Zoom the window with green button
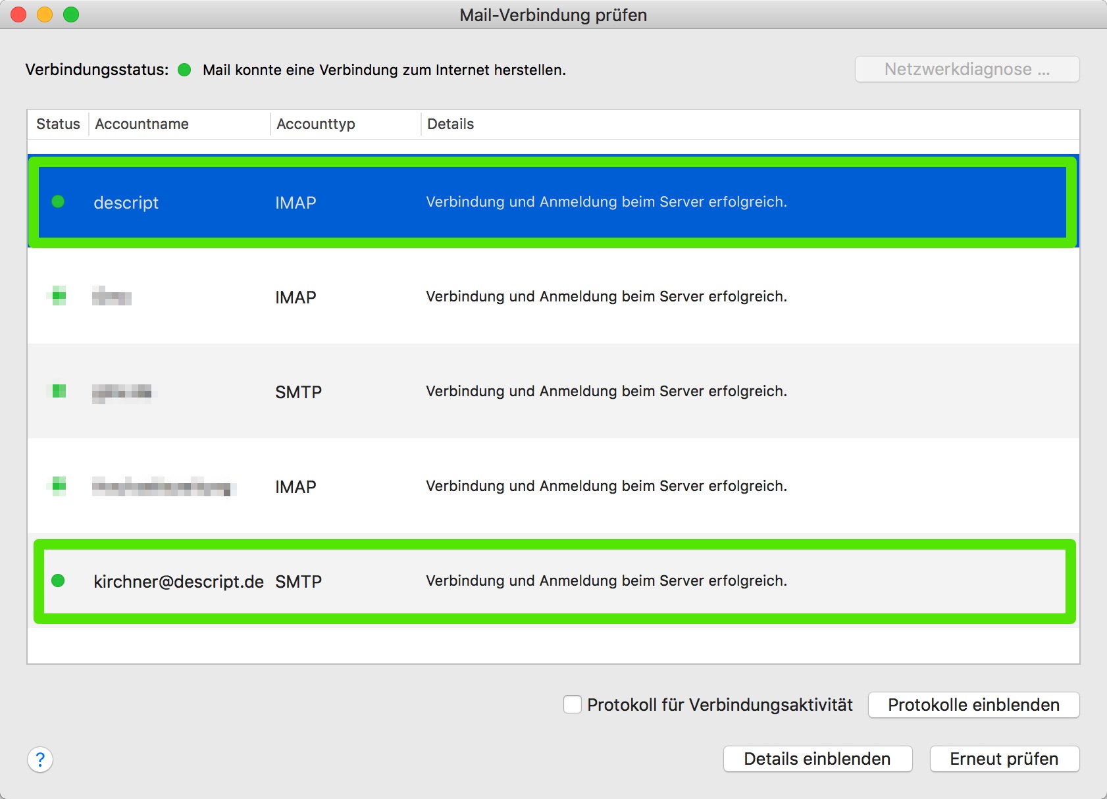Image resolution: width=1107 pixels, height=799 pixels. (71, 14)
